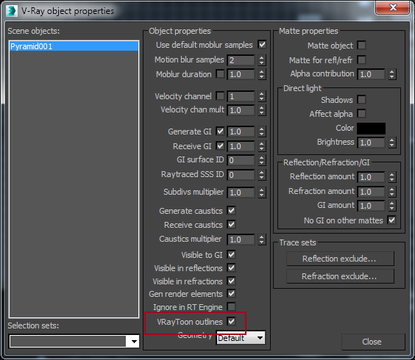Click the Generate GI spinner arrows
Screen dimensions: 415x360
click(x=261, y=132)
